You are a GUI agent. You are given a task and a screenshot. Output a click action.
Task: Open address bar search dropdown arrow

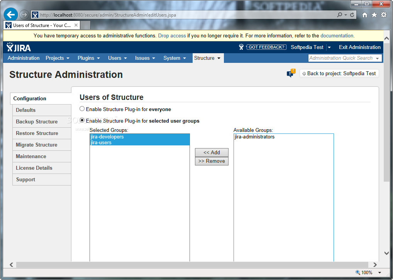346,15
